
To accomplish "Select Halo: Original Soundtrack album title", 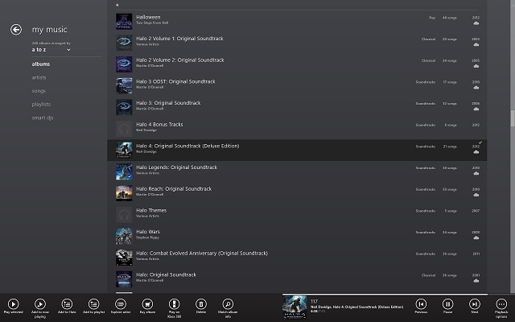I will pos(167,275).
